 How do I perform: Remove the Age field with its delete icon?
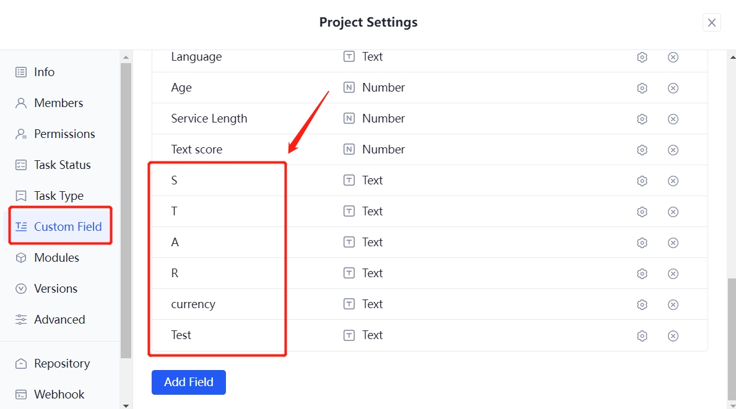[x=673, y=87]
